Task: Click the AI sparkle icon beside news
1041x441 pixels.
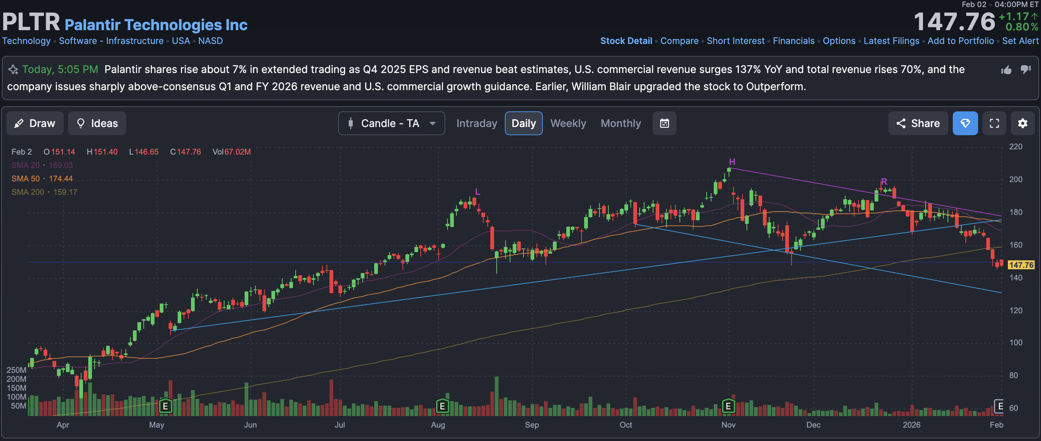Action: [13, 70]
